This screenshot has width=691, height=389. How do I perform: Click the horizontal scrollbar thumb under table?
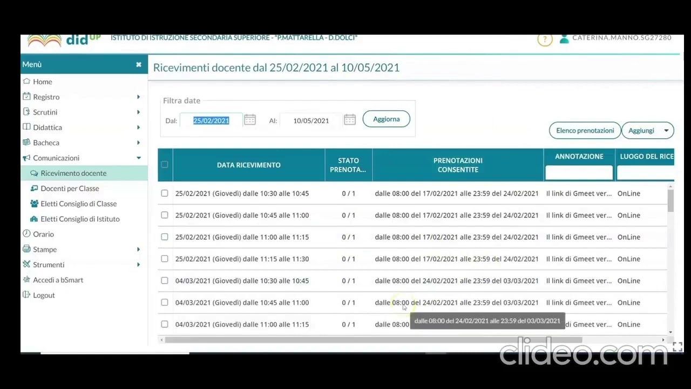[374, 340]
